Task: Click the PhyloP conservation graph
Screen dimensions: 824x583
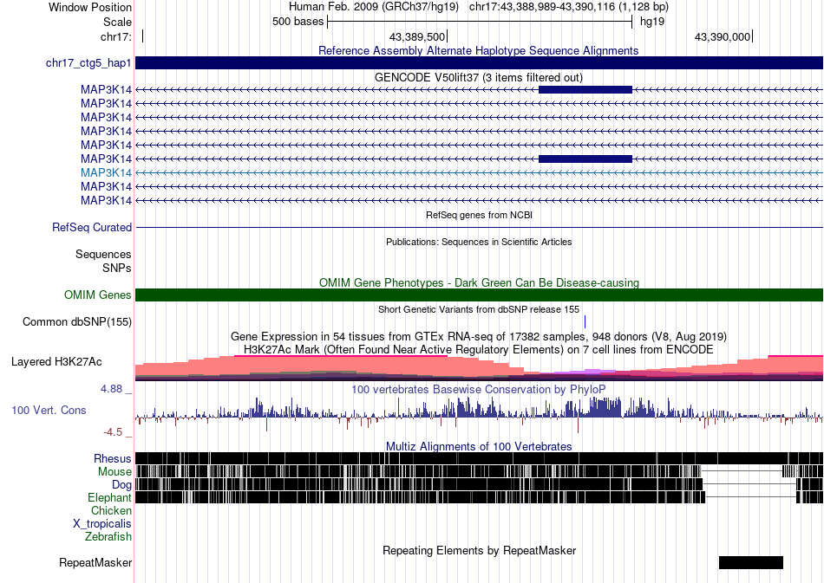Action: (479, 415)
